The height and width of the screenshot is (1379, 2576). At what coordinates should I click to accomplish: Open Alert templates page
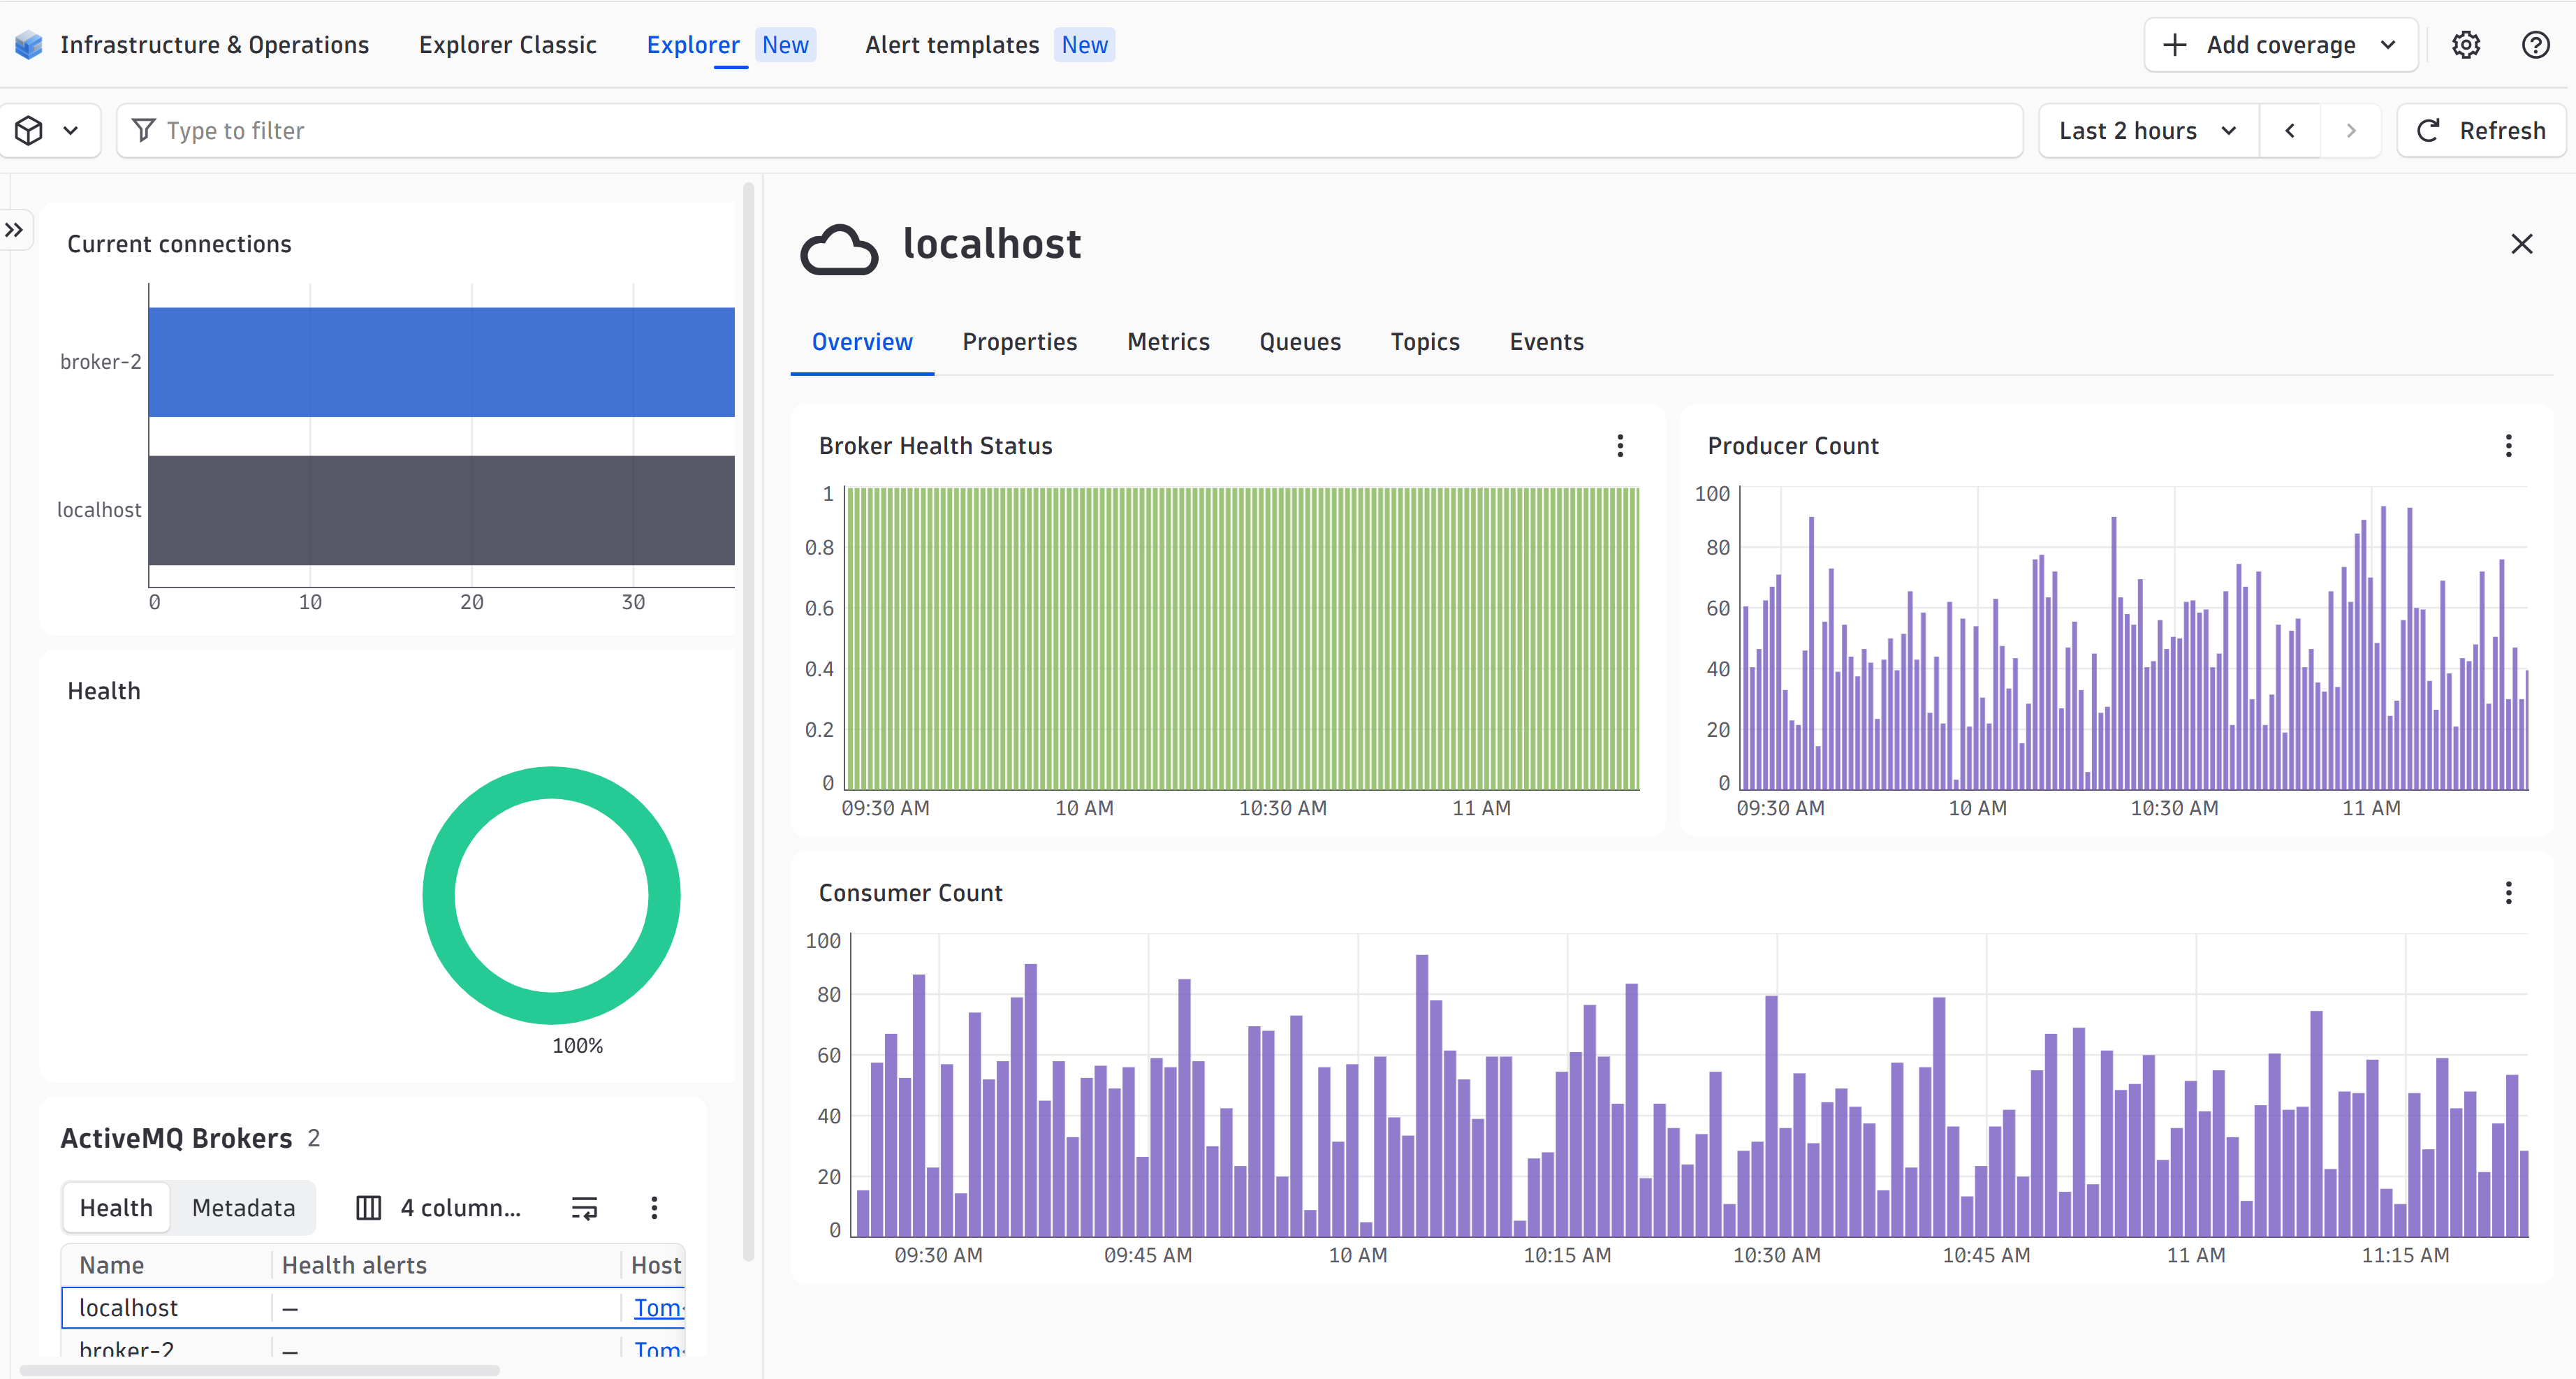(x=989, y=45)
